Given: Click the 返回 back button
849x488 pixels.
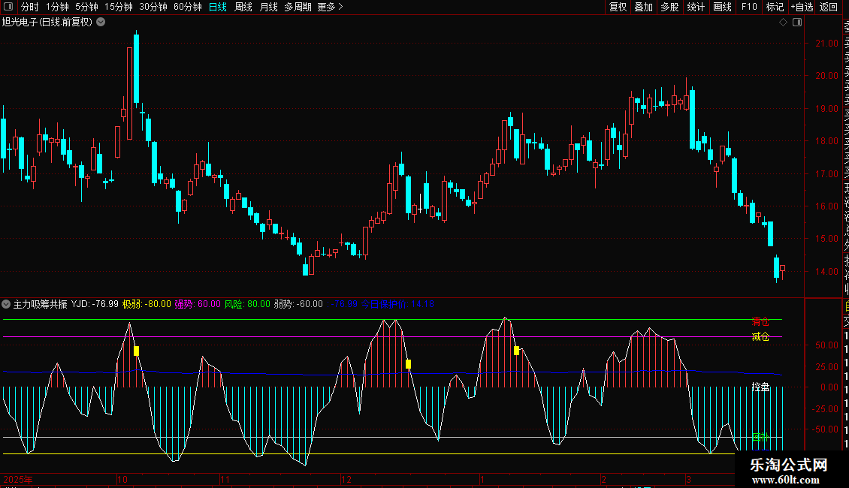Looking at the screenshot, I should coord(829,7).
